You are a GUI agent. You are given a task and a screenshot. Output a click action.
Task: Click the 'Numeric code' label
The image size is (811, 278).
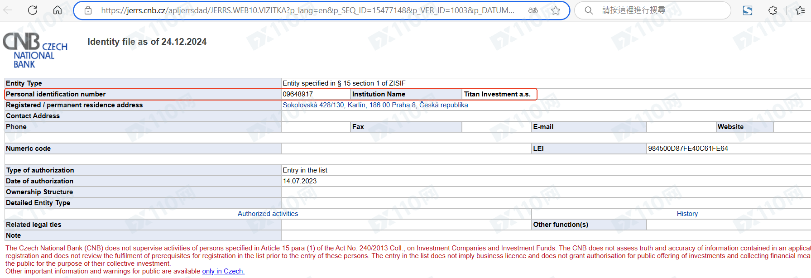(29, 149)
